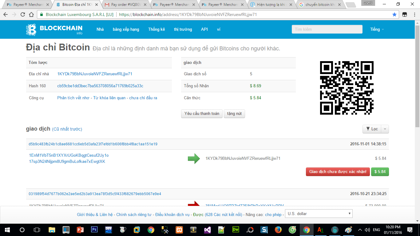Open the Điều khoản dịch vụ footer link
The width and height of the screenshot is (420, 236).
coord(172,214)
